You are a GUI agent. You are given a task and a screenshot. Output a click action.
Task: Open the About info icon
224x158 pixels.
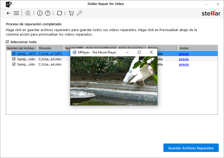40,13
